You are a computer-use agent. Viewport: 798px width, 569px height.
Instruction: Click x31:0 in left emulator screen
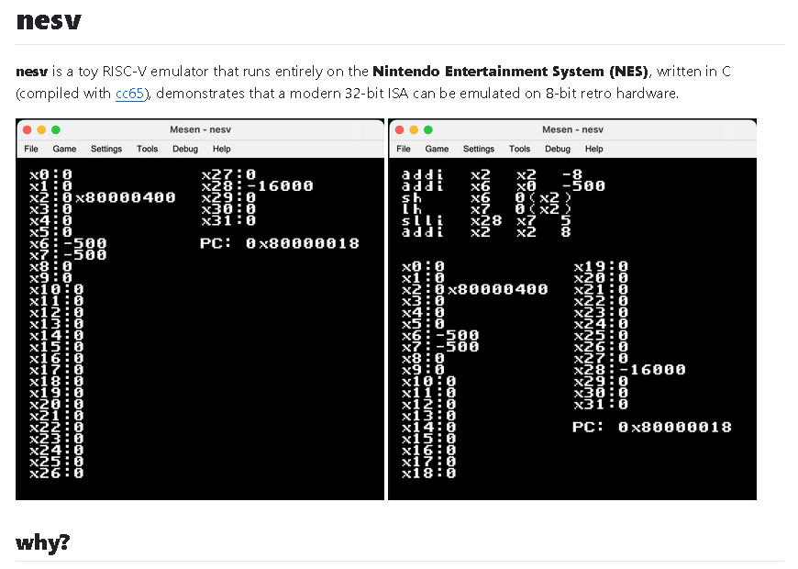click(x=228, y=220)
